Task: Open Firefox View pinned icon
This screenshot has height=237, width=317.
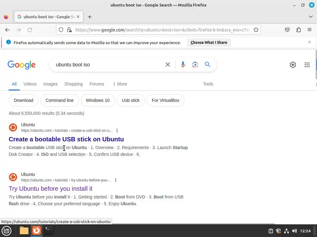Action: click(6, 17)
